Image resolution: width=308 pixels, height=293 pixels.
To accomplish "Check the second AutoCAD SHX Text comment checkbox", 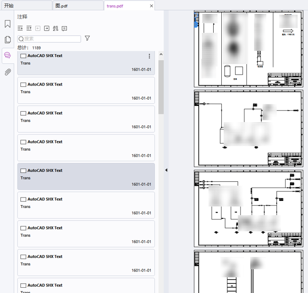I will click(x=23, y=85).
